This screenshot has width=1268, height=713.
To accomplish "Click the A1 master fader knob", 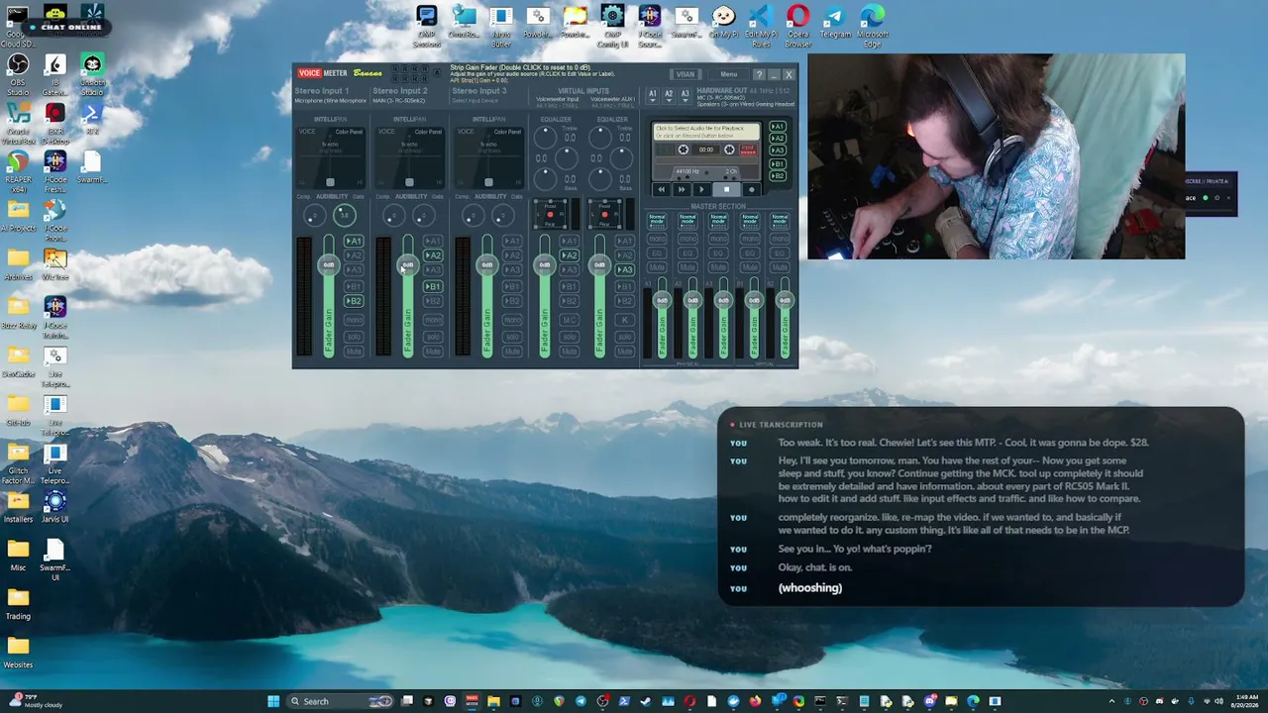I will tap(661, 300).
